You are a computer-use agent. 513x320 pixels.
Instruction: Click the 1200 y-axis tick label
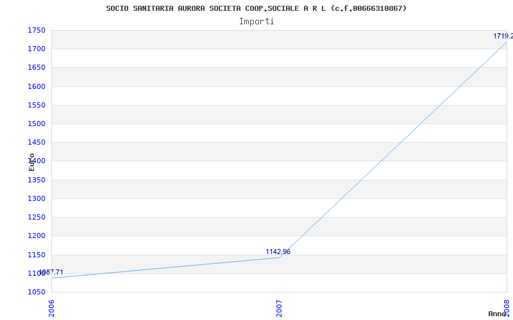tap(37, 236)
